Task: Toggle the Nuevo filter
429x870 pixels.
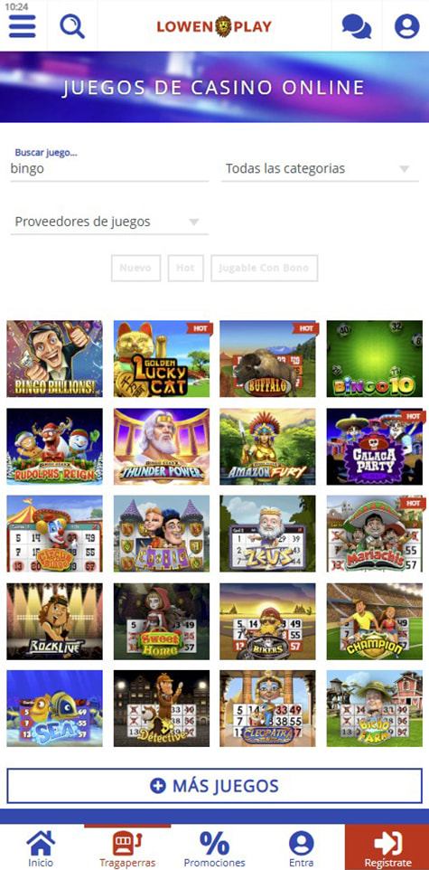Action: pos(135,268)
